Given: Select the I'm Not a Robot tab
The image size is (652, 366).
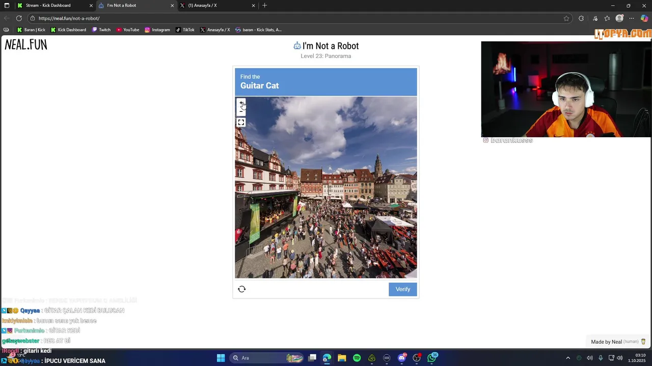Looking at the screenshot, I should 135,6.
